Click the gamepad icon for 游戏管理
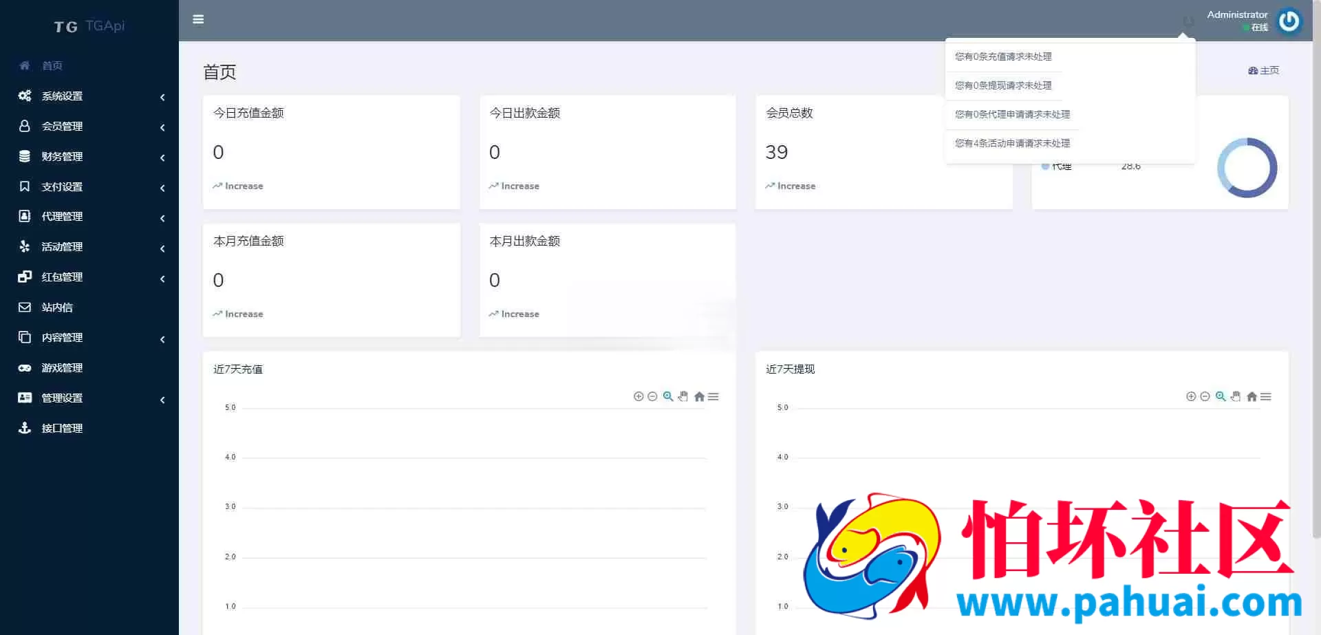1321x635 pixels. 25,368
